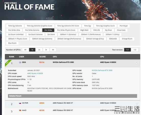Click the GPU vendor value Galax
141x115 pixels.
(94, 73)
